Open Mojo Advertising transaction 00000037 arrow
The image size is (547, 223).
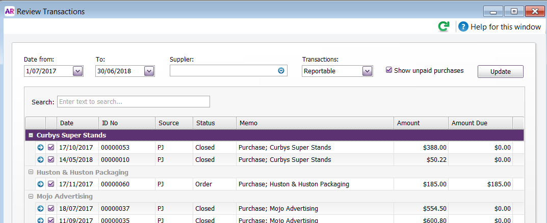(x=40, y=208)
